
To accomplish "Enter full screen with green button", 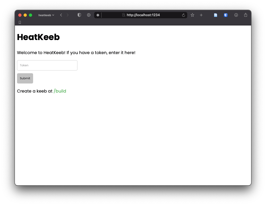I will point(30,15).
